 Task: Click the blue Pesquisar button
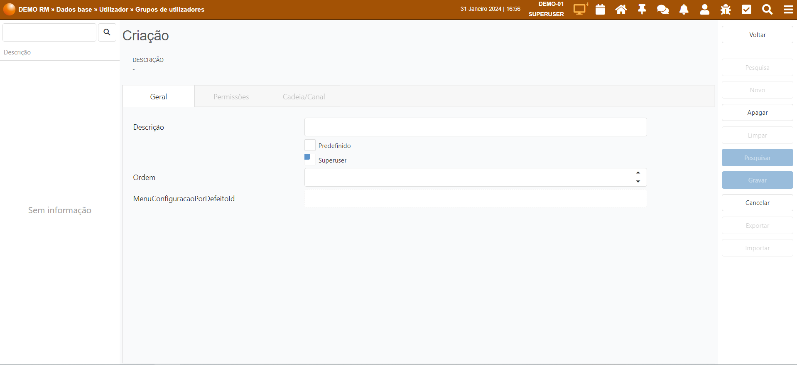tap(757, 158)
